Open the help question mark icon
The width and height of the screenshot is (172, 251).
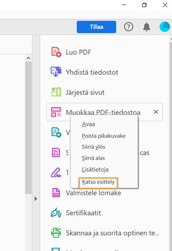129,27
